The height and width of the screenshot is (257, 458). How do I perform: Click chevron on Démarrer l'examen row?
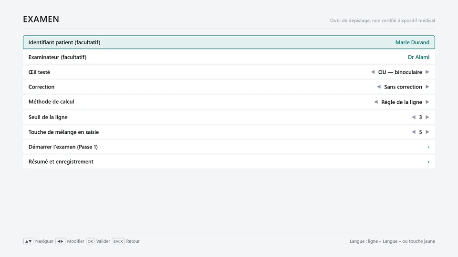point(428,147)
